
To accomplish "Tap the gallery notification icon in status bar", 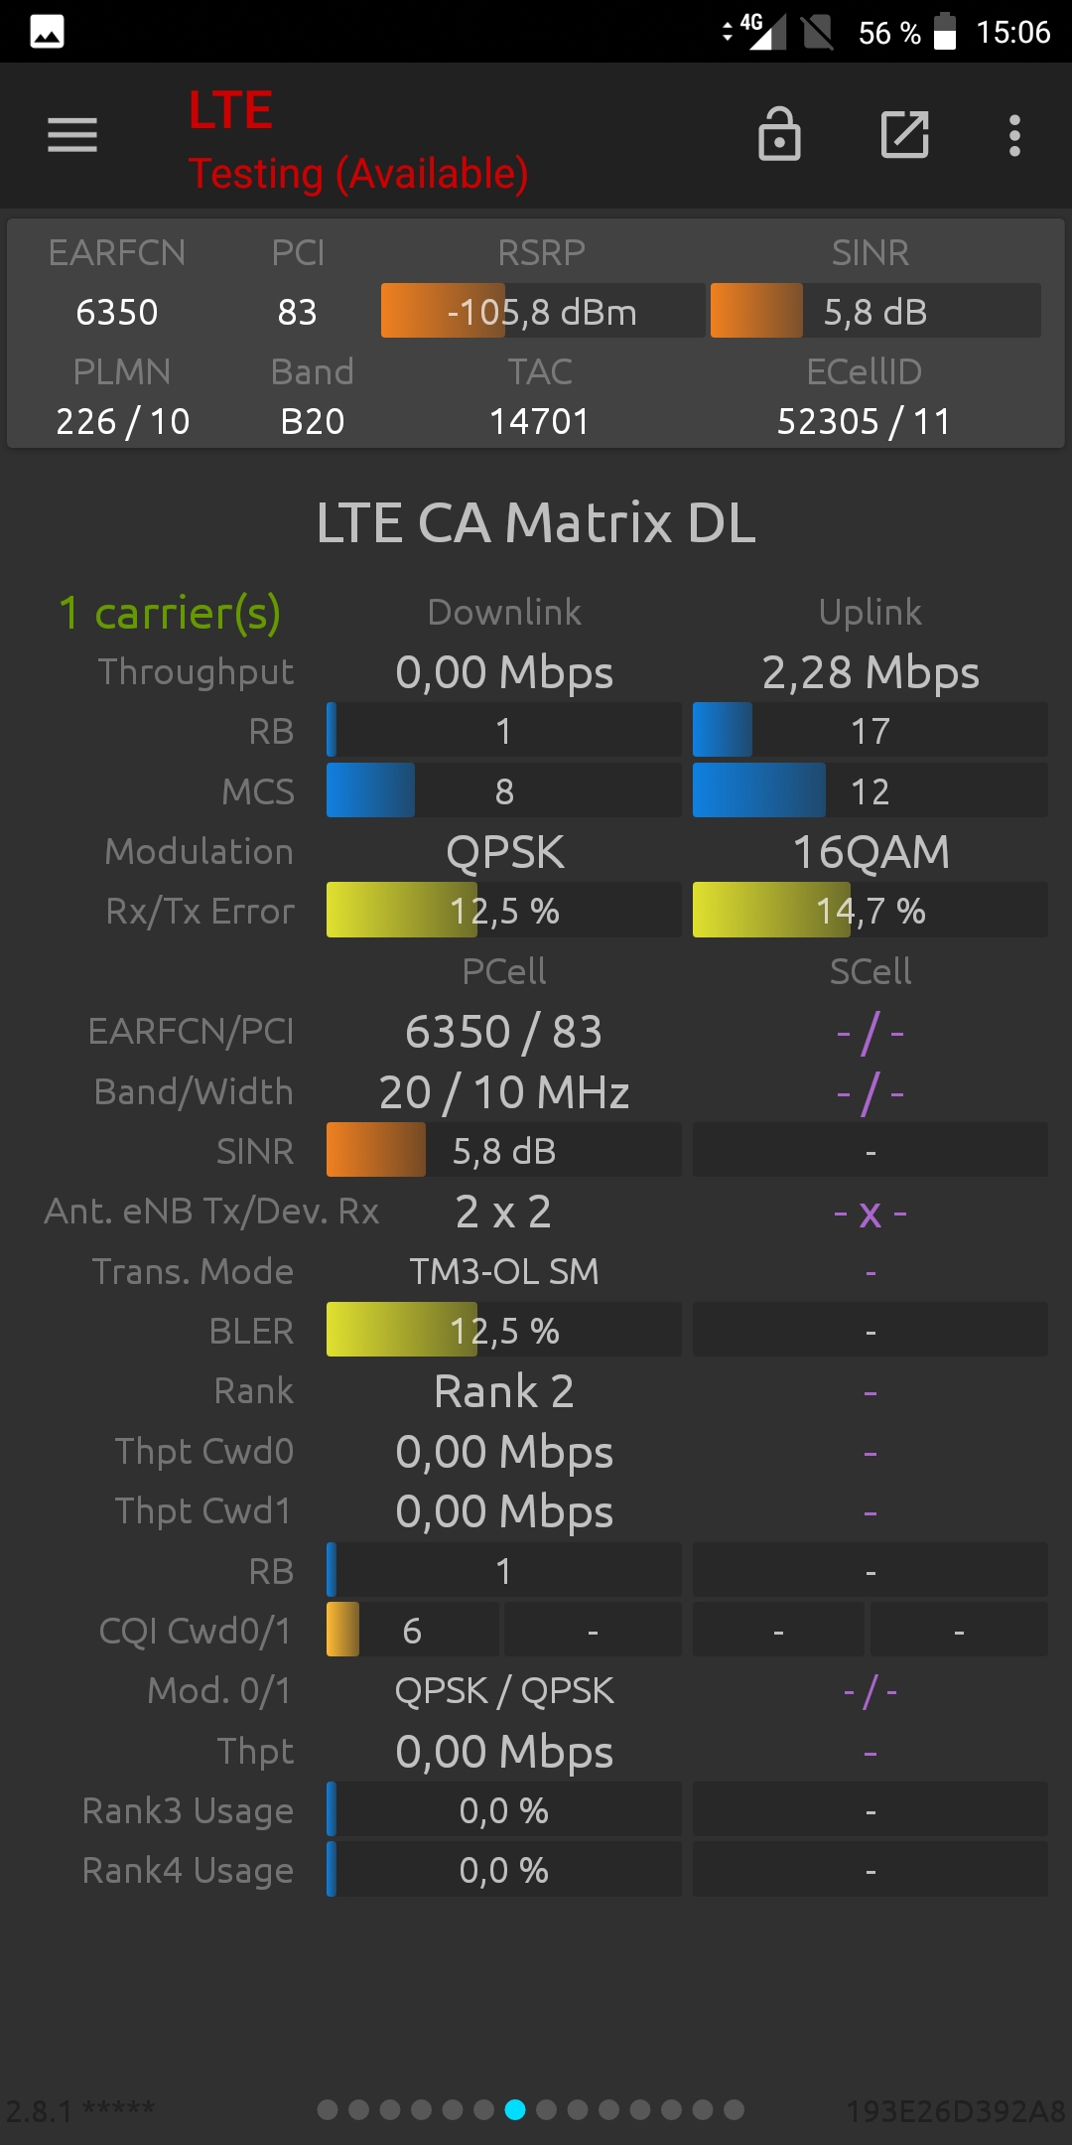I will tap(47, 32).
